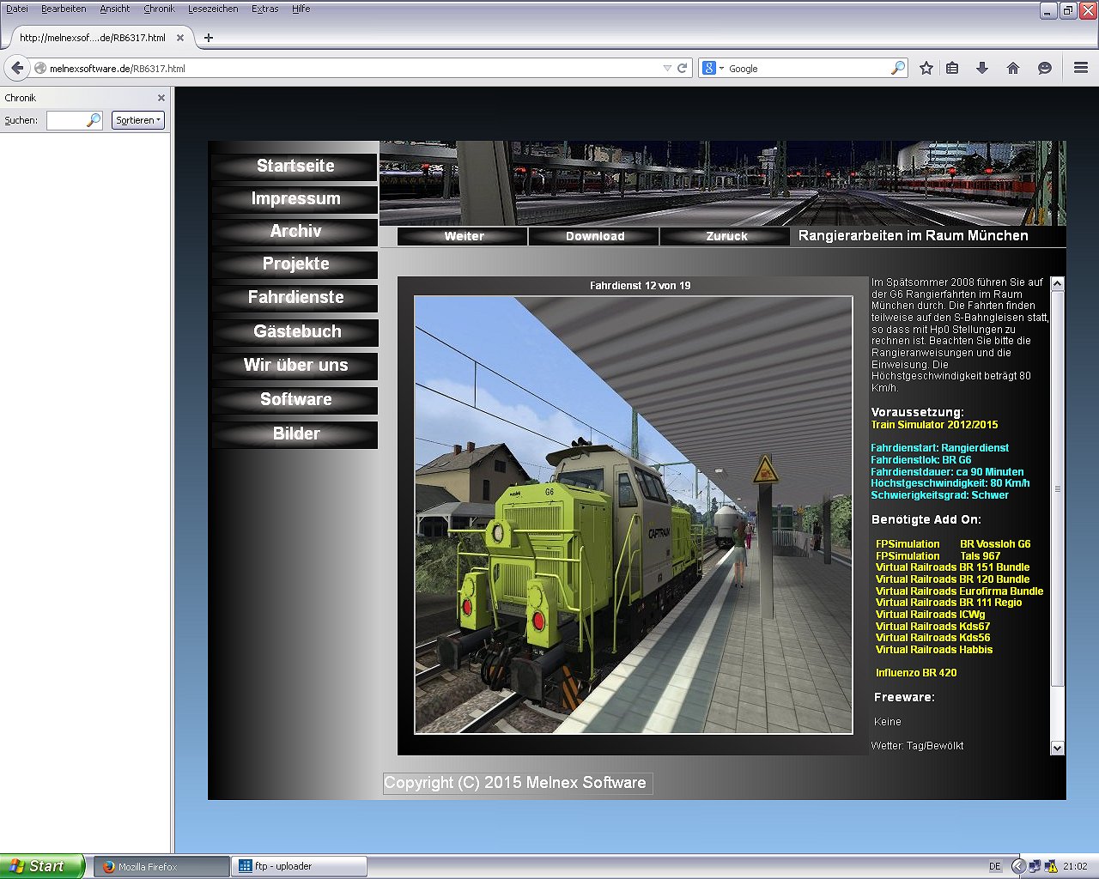1099x879 pixels.
Task: Click the text "Schwierigkeitsgrad: Schwer"
Action: tap(939, 495)
